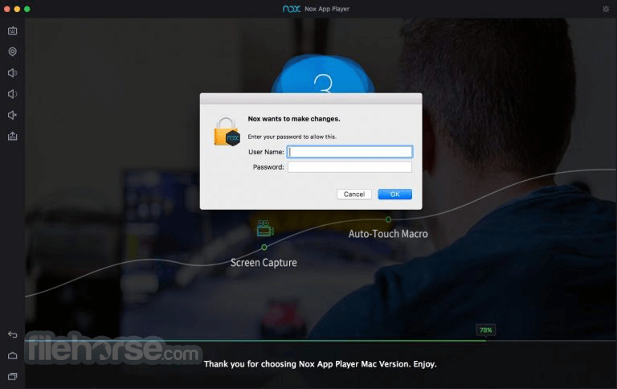Cancel the password dialog
Screen dimensions: 617x389
click(x=354, y=194)
